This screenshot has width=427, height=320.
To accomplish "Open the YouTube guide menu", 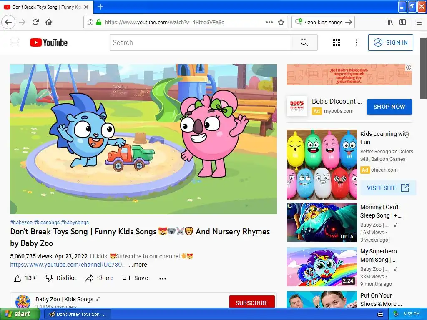I will point(15,42).
